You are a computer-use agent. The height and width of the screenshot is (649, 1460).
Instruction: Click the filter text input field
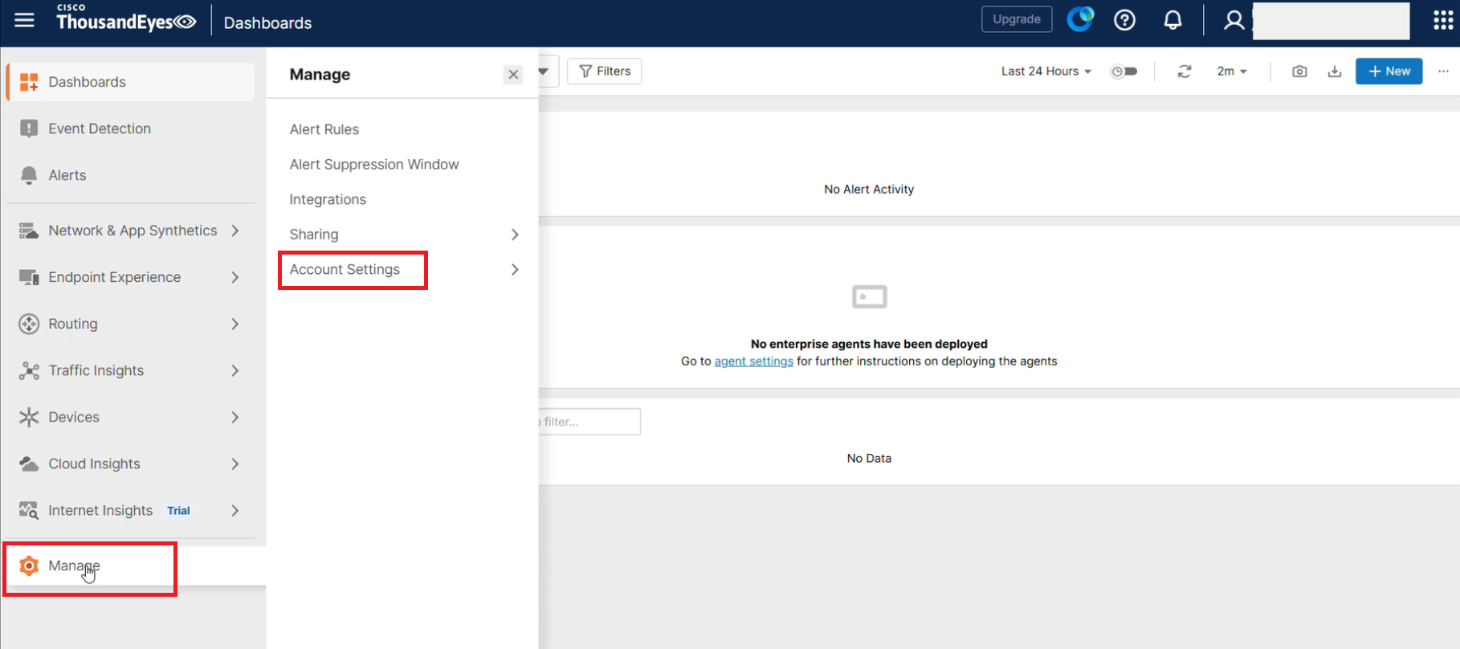coord(589,422)
